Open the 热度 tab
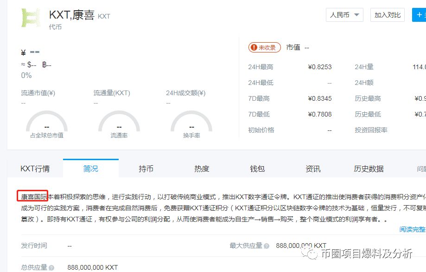This screenshot has height=272, width=426. (x=202, y=168)
